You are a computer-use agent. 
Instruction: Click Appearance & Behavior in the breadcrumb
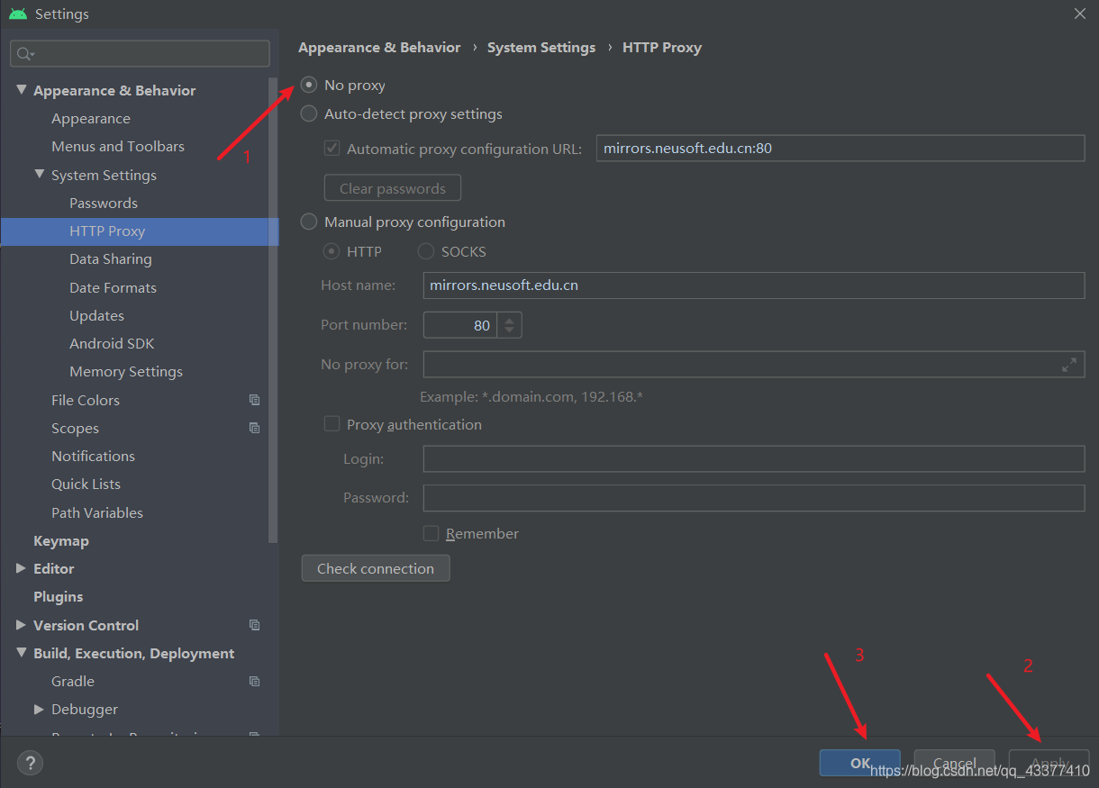[379, 47]
